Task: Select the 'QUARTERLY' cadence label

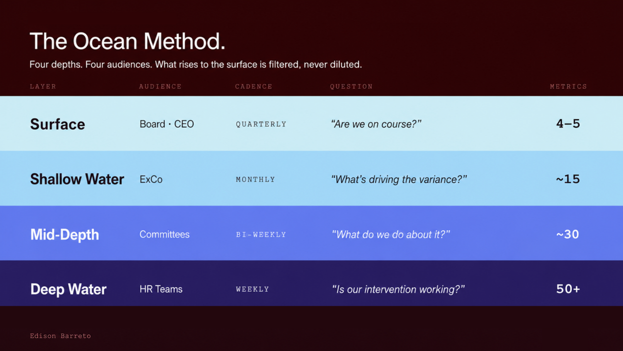Action: 261,124
